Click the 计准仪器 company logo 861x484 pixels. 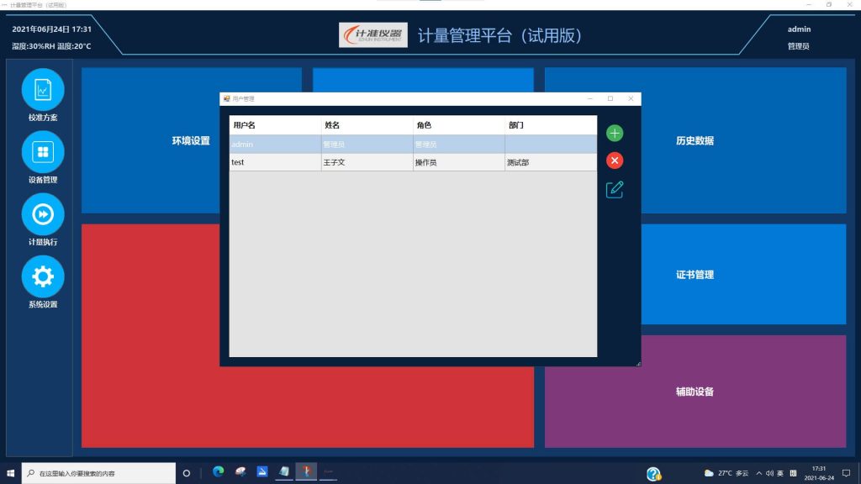(373, 35)
